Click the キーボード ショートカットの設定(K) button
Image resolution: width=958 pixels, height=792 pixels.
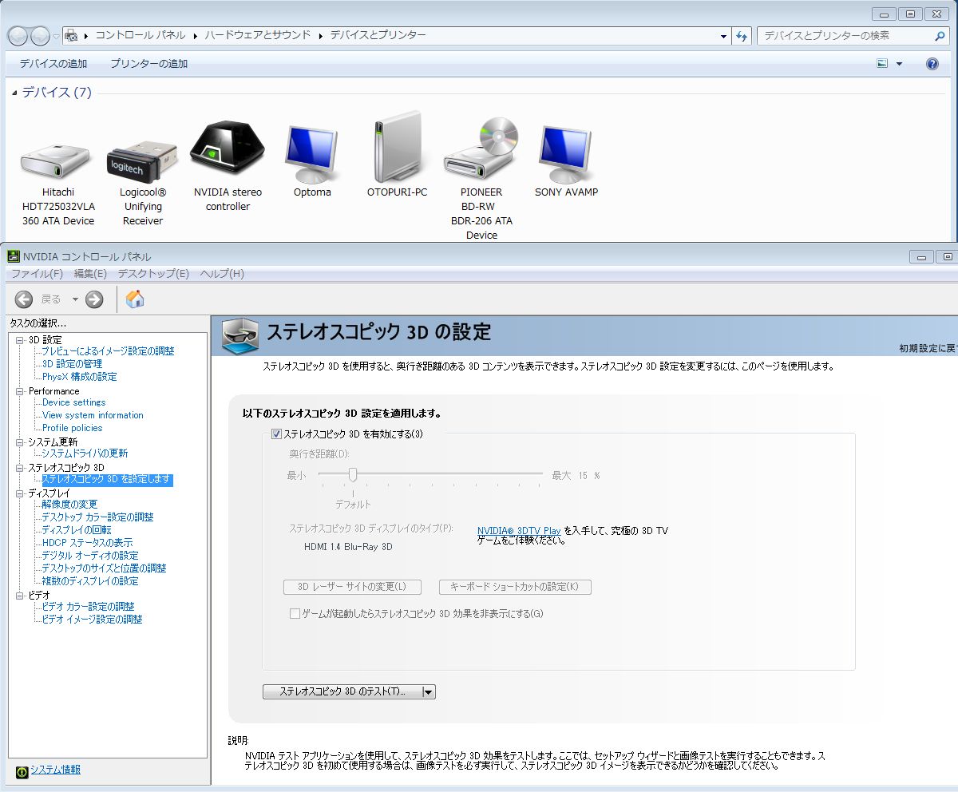pyautogui.click(x=515, y=587)
